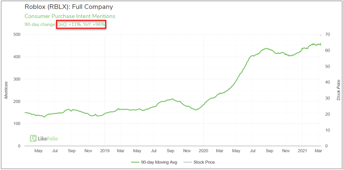Click the Nov label just before 2019
The image size is (343, 170).
[88, 151]
